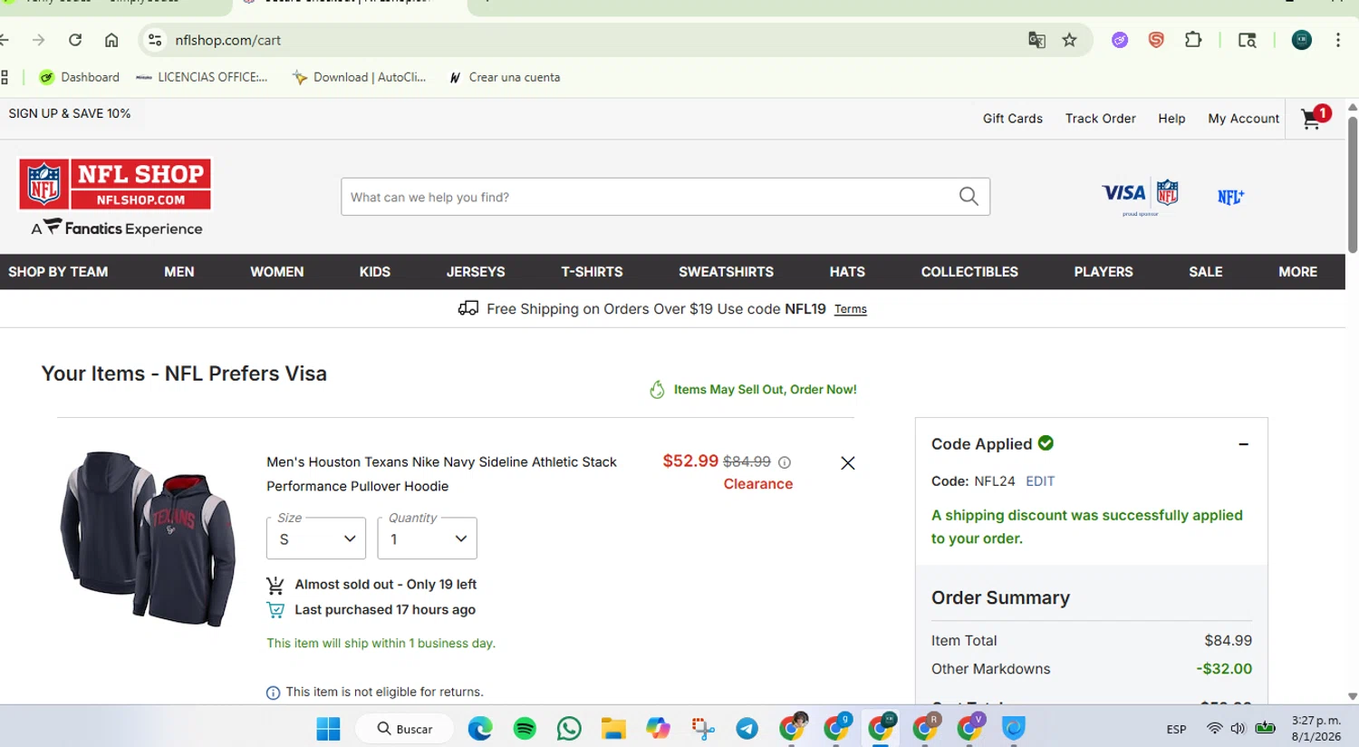The image size is (1359, 747).
Task: Open the Size dropdown
Action: click(316, 538)
